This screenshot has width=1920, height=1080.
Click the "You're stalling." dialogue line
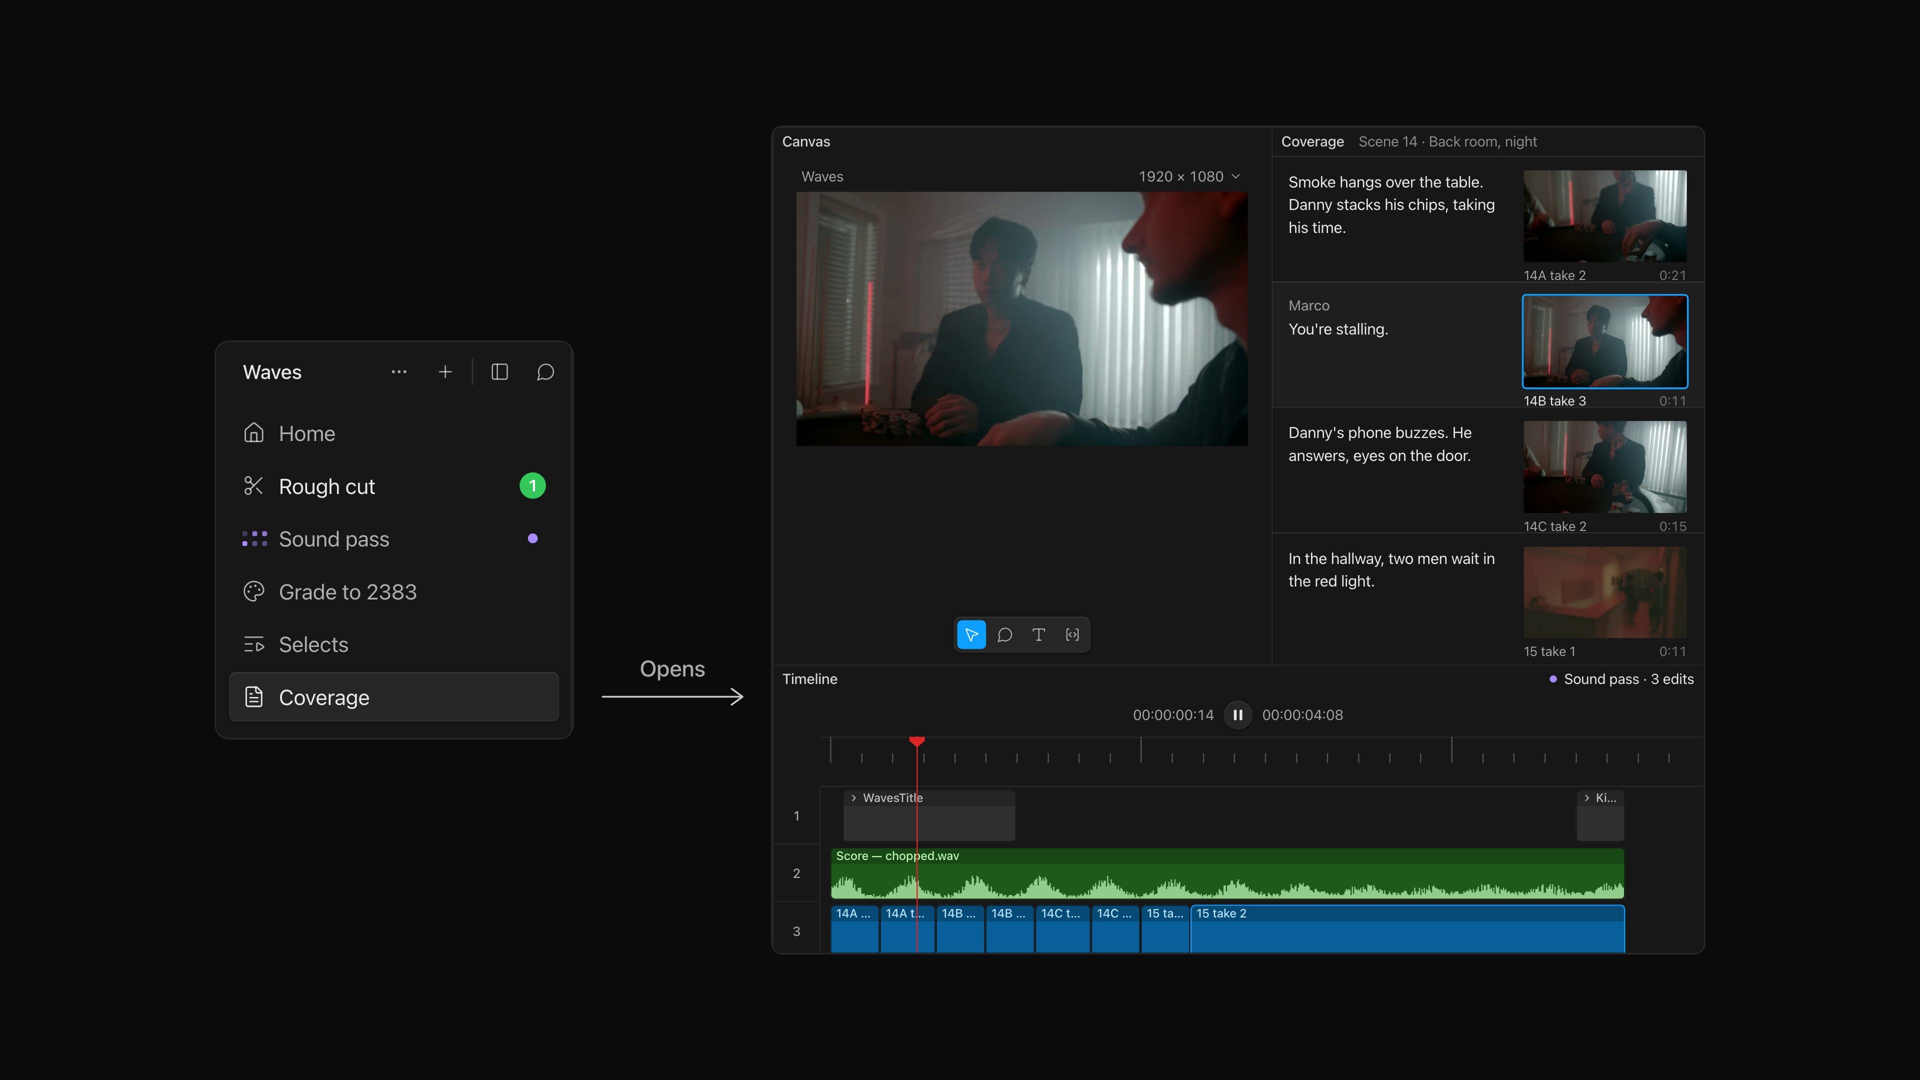(x=1338, y=329)
